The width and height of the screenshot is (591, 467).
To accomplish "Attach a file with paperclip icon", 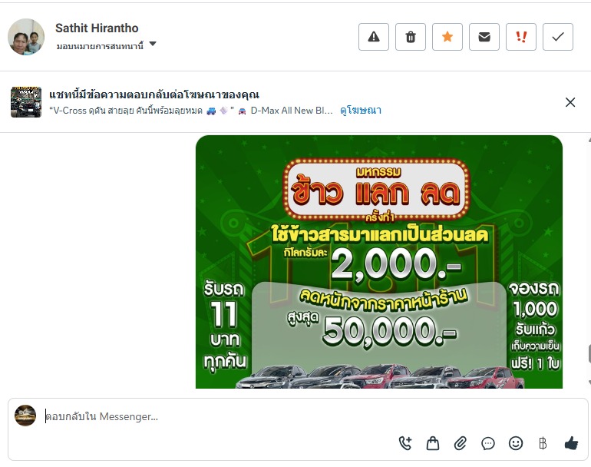I will tap(461, 443).
